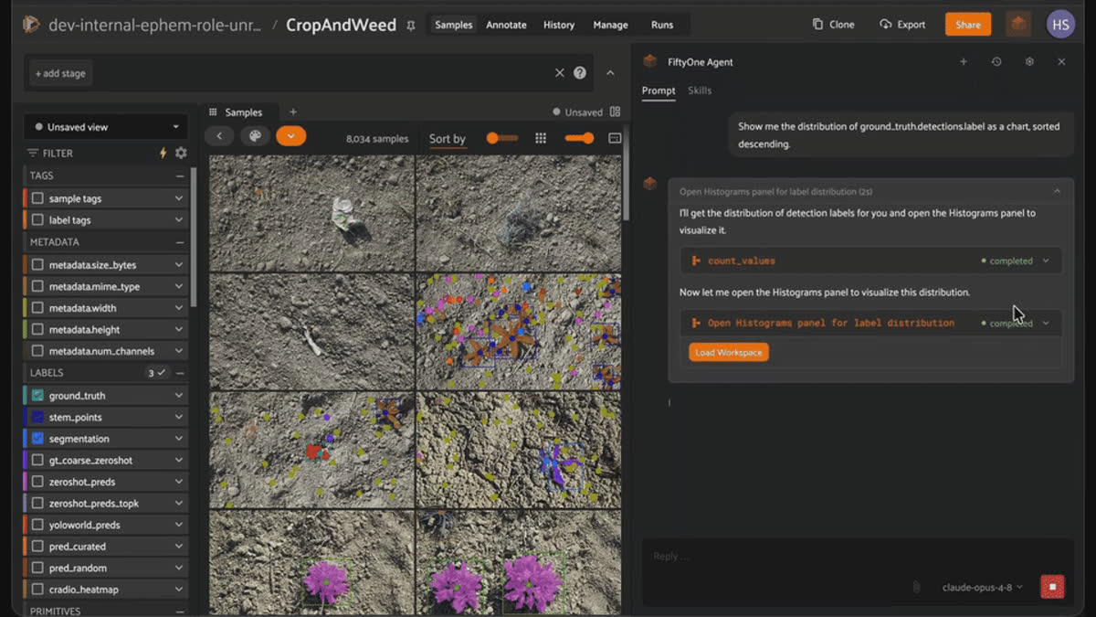This screenshot has height=617, width=1096.
Task: Expand the count_values tool call details
Action: [1046, 261]
